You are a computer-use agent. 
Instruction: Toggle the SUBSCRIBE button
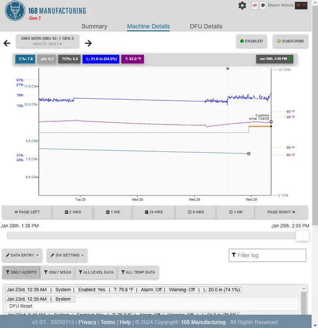(x=290, y=41)
